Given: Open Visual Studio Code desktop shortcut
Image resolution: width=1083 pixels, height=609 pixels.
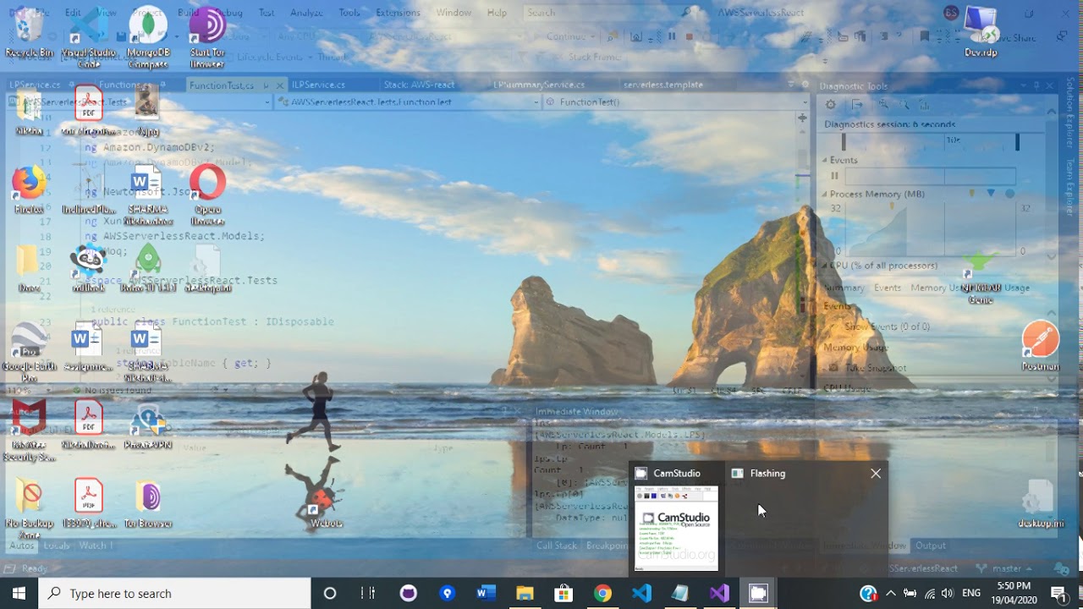Looking at the screenshot, I should (x=89, y=38).
